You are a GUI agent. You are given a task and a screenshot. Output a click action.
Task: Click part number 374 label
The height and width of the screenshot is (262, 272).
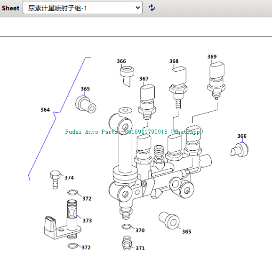(69, 178)
